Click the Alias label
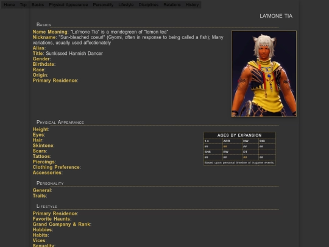This screenshot has width=329, height=247. tap(39, 48)
